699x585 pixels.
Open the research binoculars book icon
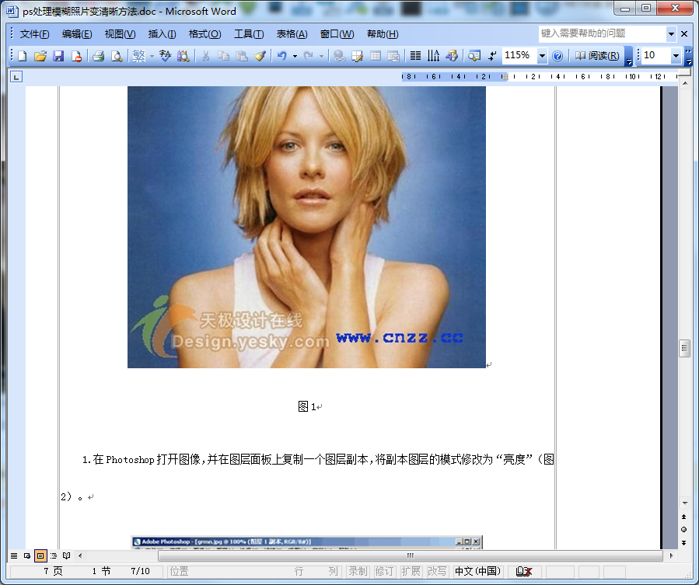coord(183,56)
